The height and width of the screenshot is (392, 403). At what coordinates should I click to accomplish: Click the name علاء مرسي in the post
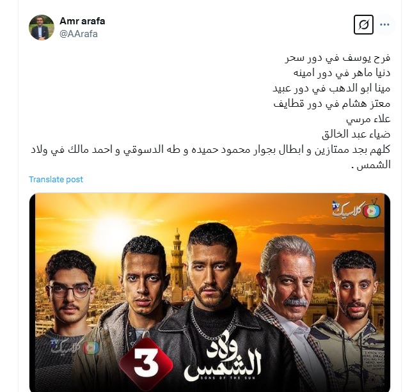tap(368, 119)
